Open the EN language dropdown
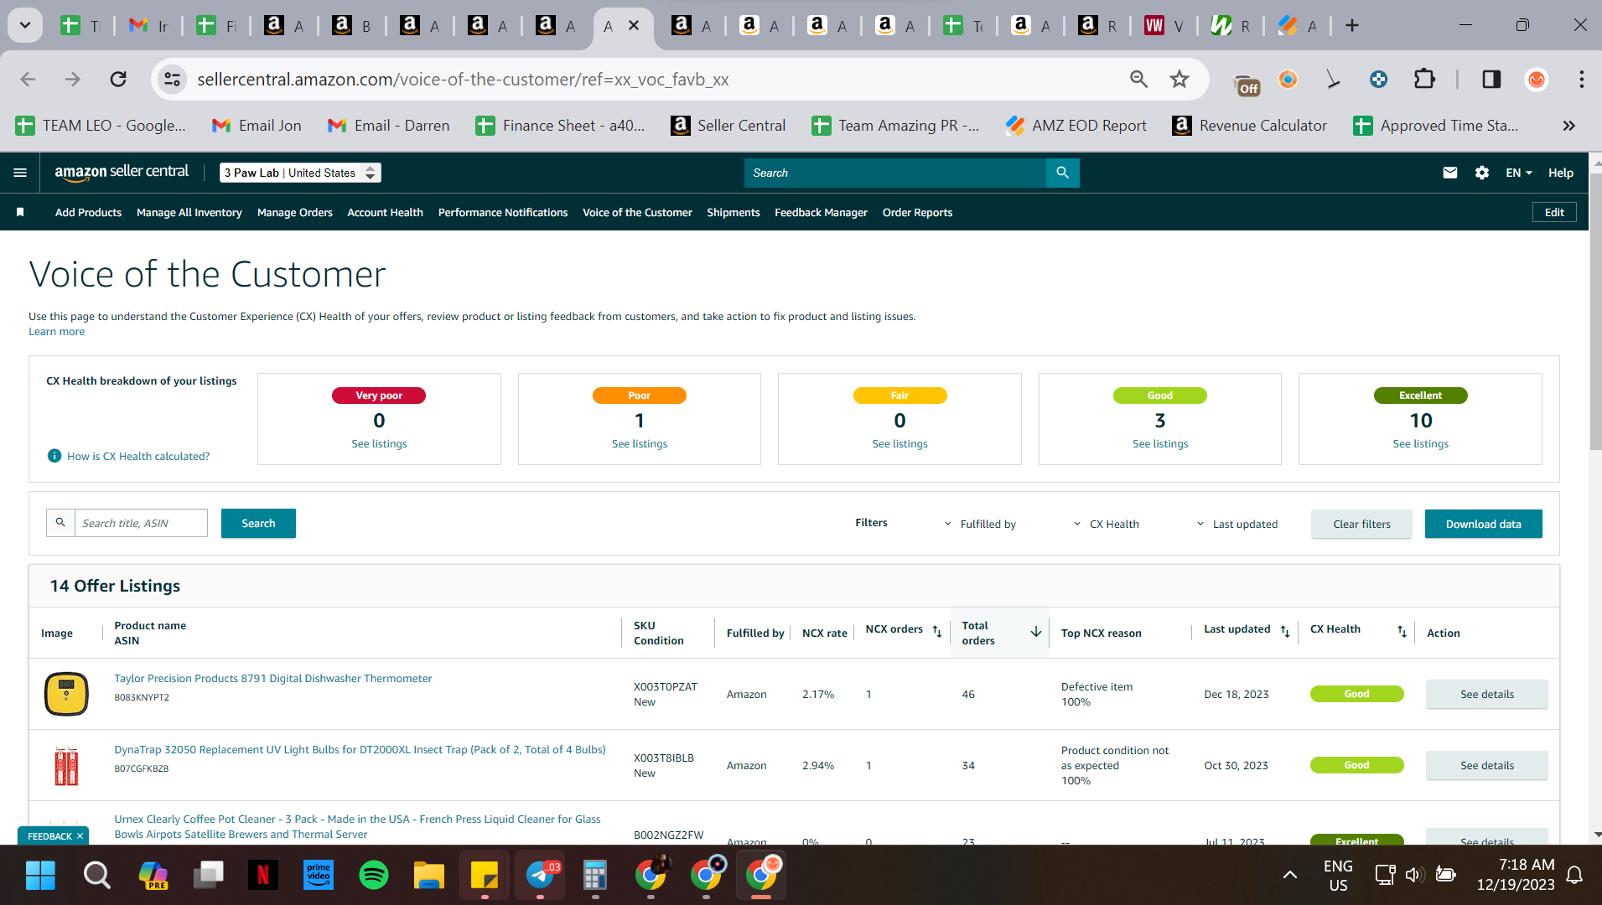Image resolution: width=1602 pixels, height=905 pixels. (1518, 173)
